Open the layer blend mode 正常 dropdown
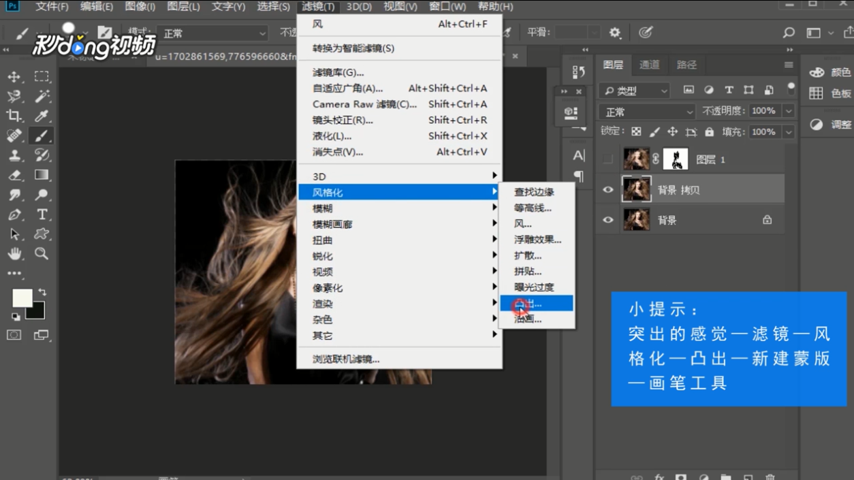Image resolution: width=854 pixels, height=480 pixels. [647, 111]
